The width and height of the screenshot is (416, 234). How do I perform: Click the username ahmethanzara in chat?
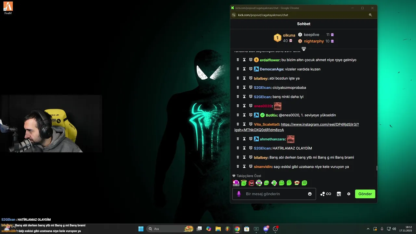[272, 139]
